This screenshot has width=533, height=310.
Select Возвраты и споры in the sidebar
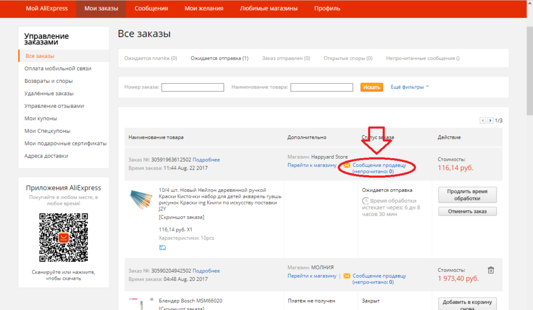tap(48, 81)
